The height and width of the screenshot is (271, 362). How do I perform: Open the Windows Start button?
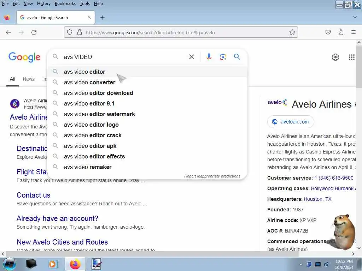click(9, 264)
